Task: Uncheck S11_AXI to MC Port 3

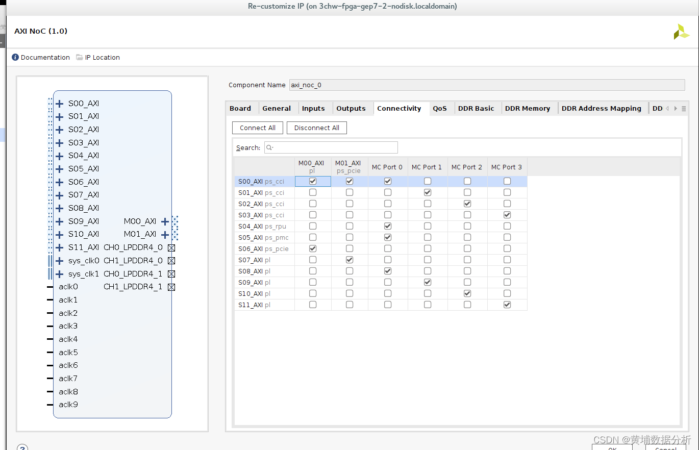Action: pyautogui.click(x=507, y=305)
